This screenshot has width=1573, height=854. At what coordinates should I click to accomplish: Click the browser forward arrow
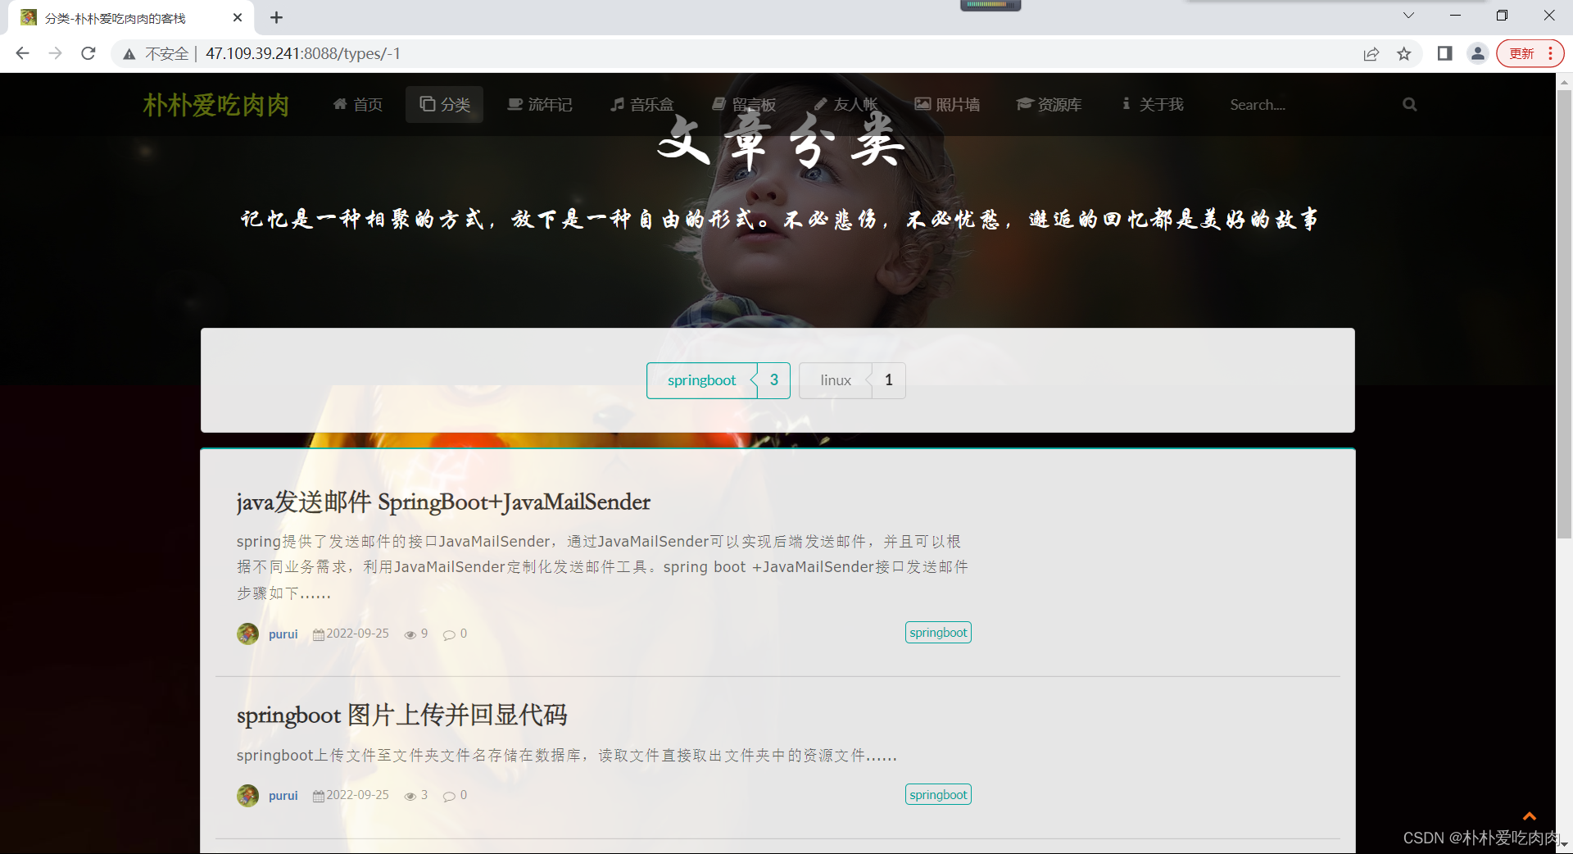pos(55,53)
